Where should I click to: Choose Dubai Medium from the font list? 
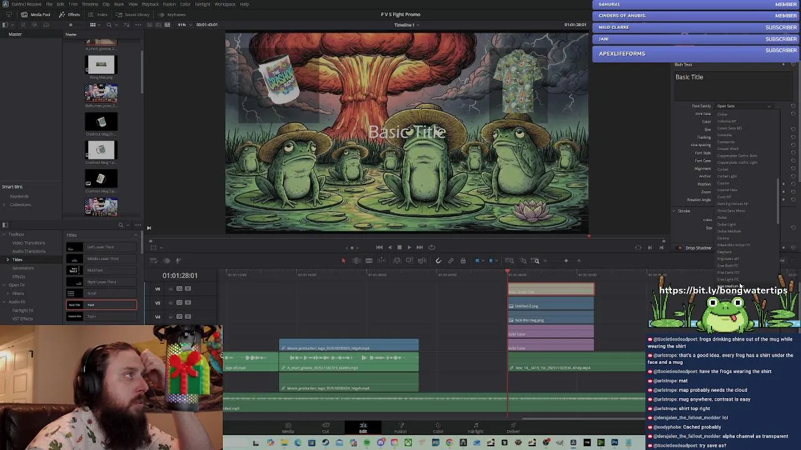[x=729, y=231]
